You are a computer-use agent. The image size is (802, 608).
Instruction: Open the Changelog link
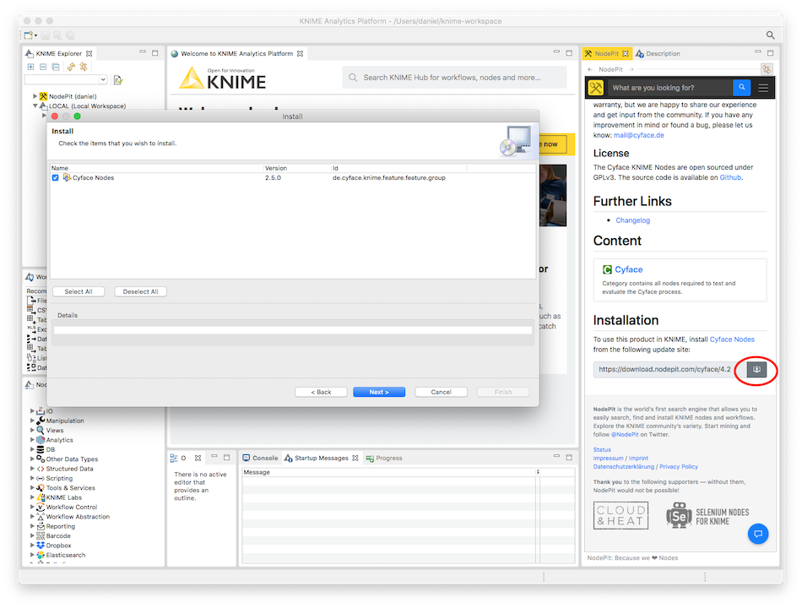(632, 220)
